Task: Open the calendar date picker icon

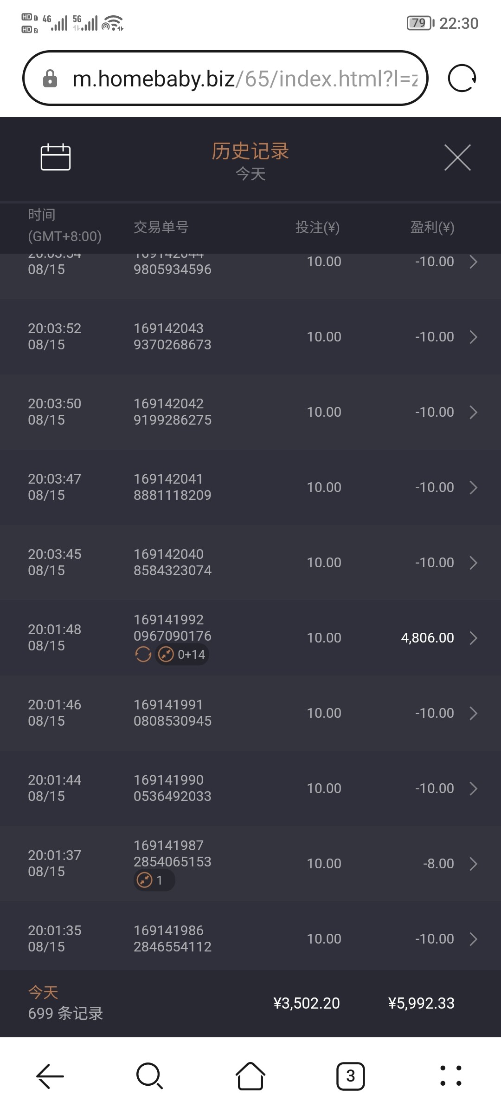Action: [56, 157]
